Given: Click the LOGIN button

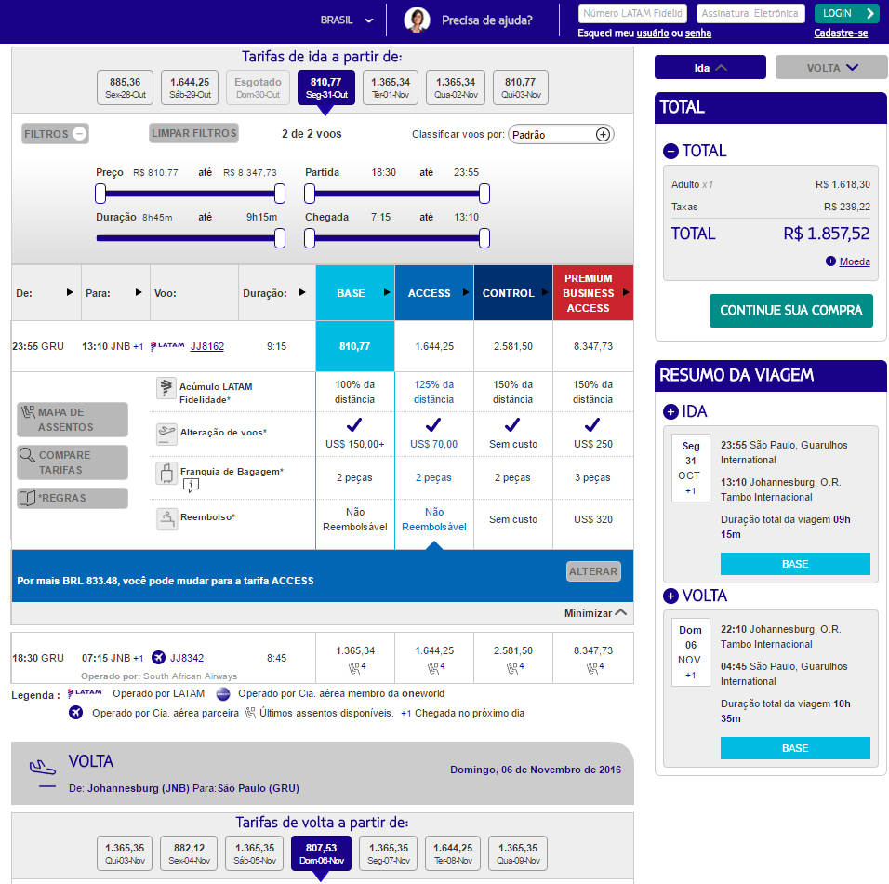Looking at the screenshot, I should [847, 13].
